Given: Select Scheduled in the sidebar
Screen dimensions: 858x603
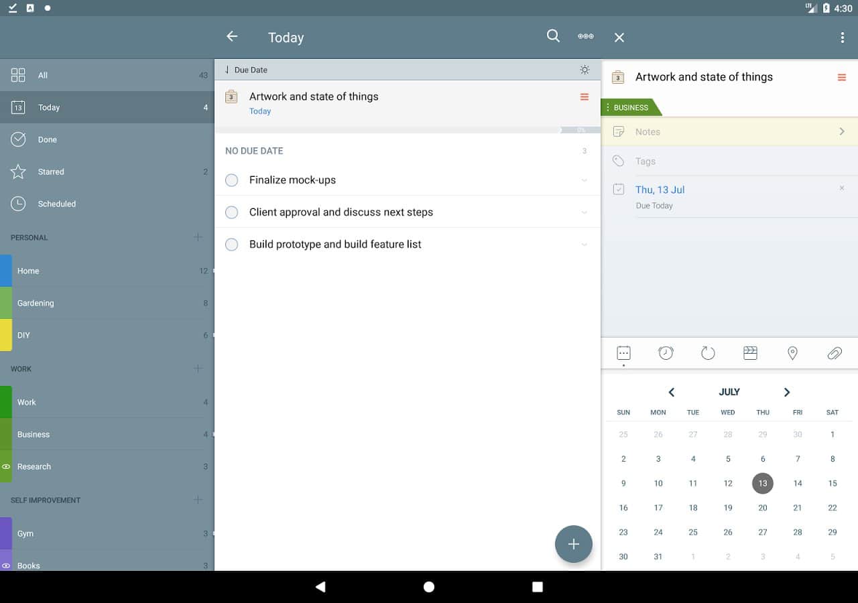Looking at the screenshot, I should (56, 204).
